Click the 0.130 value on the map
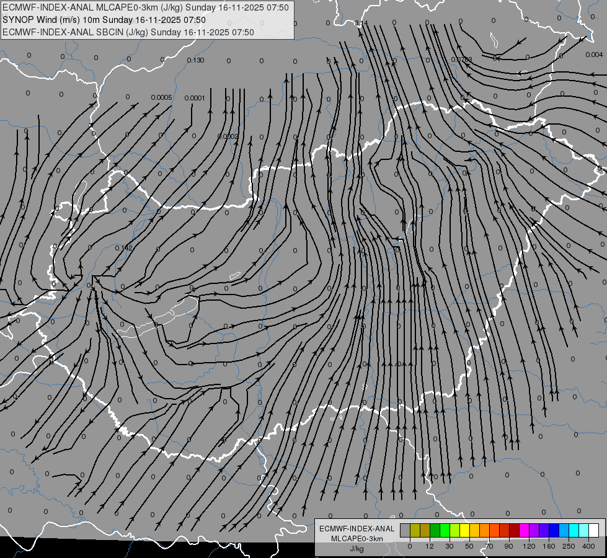Viewport: 607px width, 558px height. pos(195,60)
